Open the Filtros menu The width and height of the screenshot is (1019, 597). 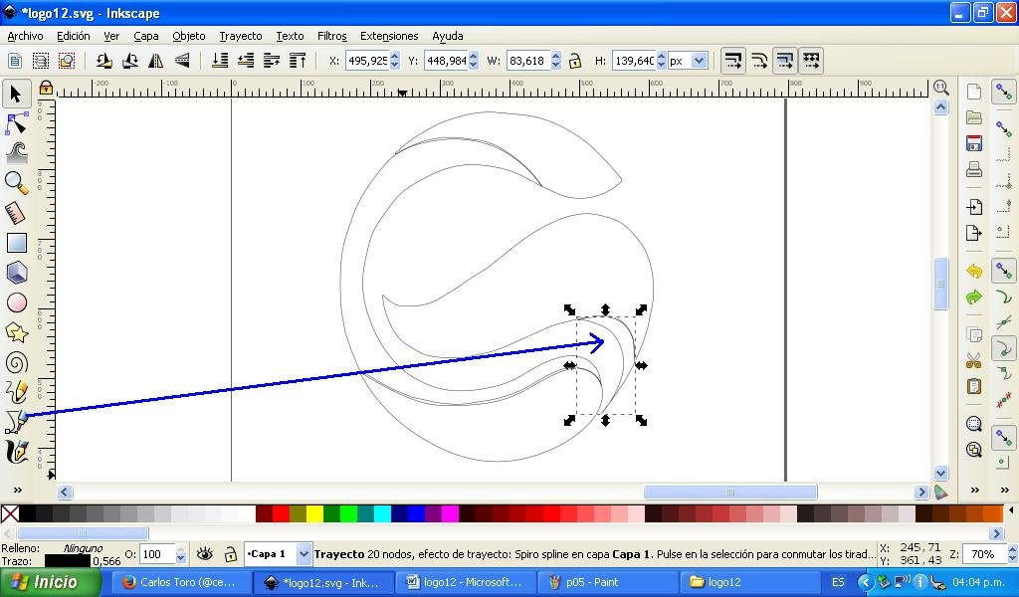click(x=332, y=37)
